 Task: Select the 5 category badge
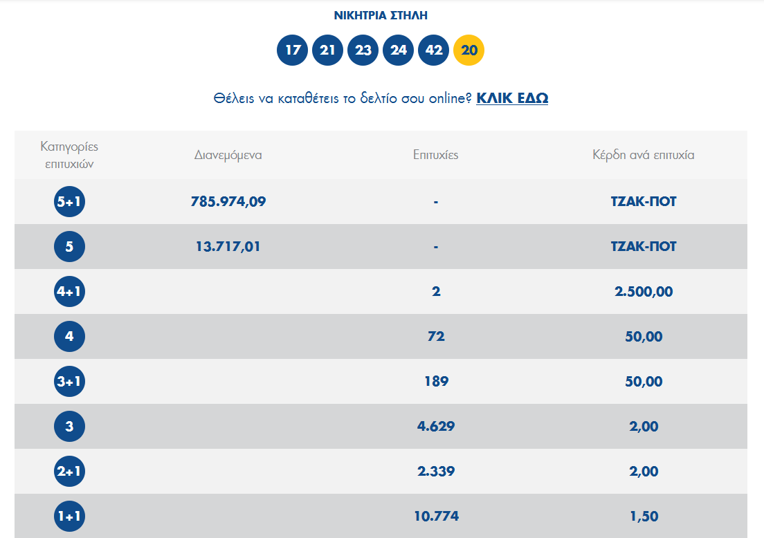coord(69,247)
